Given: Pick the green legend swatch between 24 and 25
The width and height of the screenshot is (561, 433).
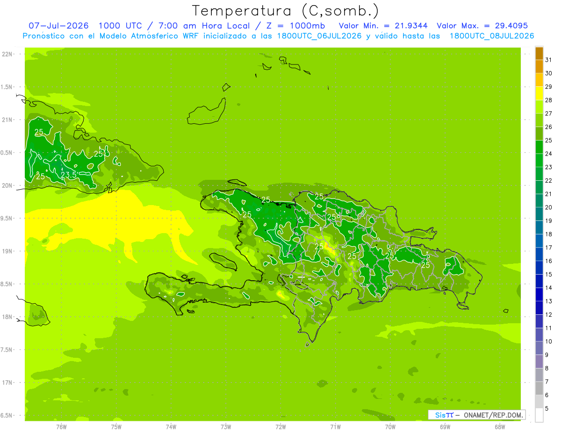Looking at the screenshot, I should point(539,147).
